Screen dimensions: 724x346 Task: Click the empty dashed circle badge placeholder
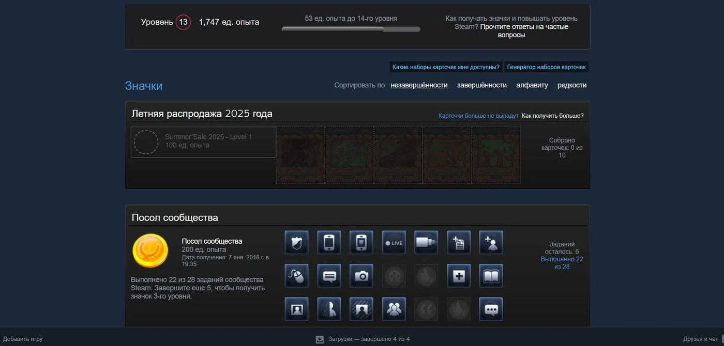(x=146, y=142)
